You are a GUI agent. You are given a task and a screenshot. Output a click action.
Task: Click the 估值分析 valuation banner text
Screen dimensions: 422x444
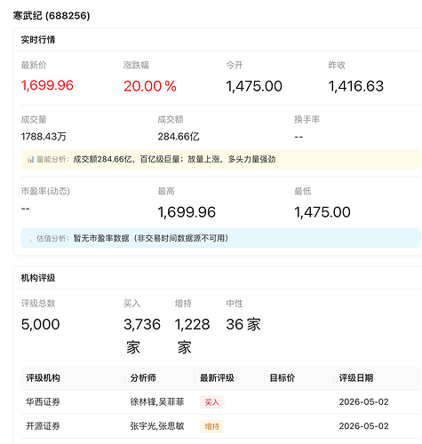151,238
